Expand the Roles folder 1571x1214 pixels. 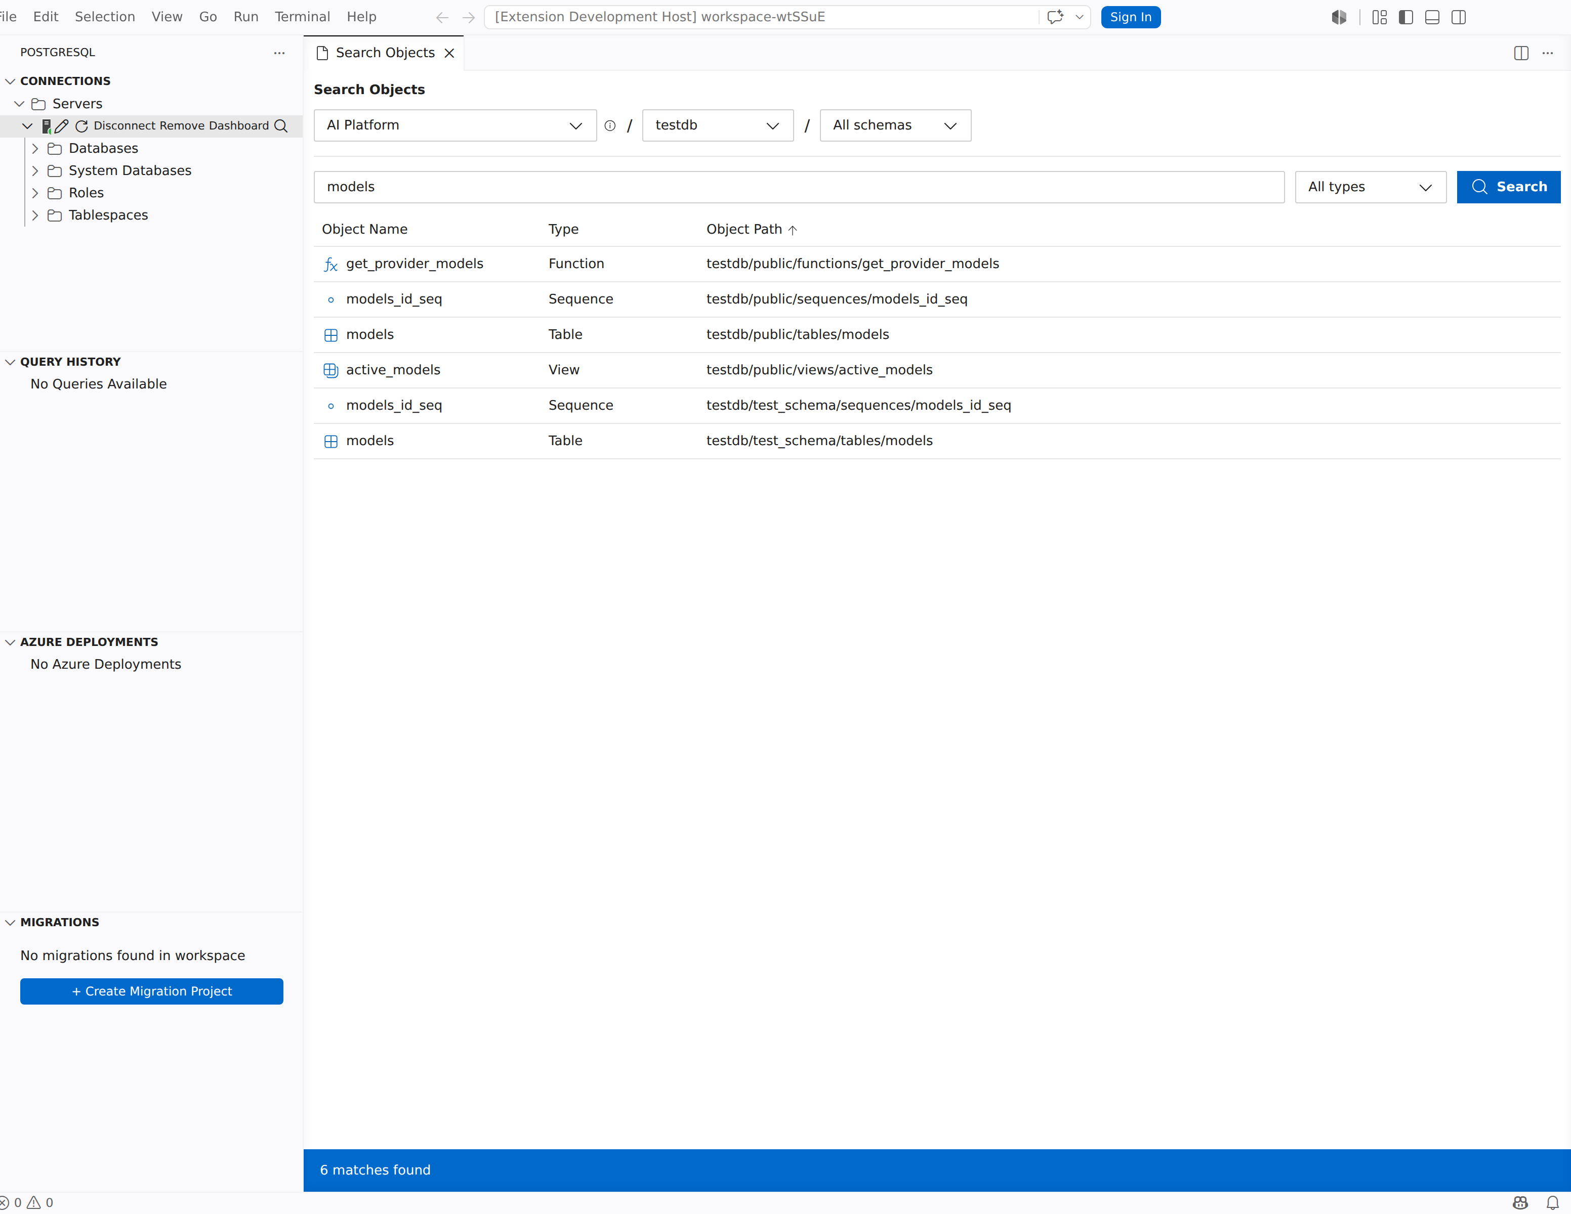point(35,193)
